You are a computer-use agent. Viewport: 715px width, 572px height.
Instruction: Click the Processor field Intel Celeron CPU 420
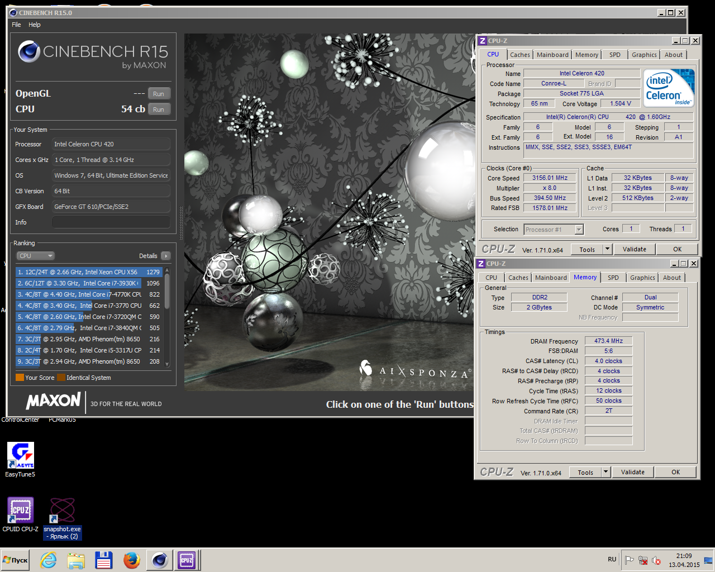coord(111,144)
